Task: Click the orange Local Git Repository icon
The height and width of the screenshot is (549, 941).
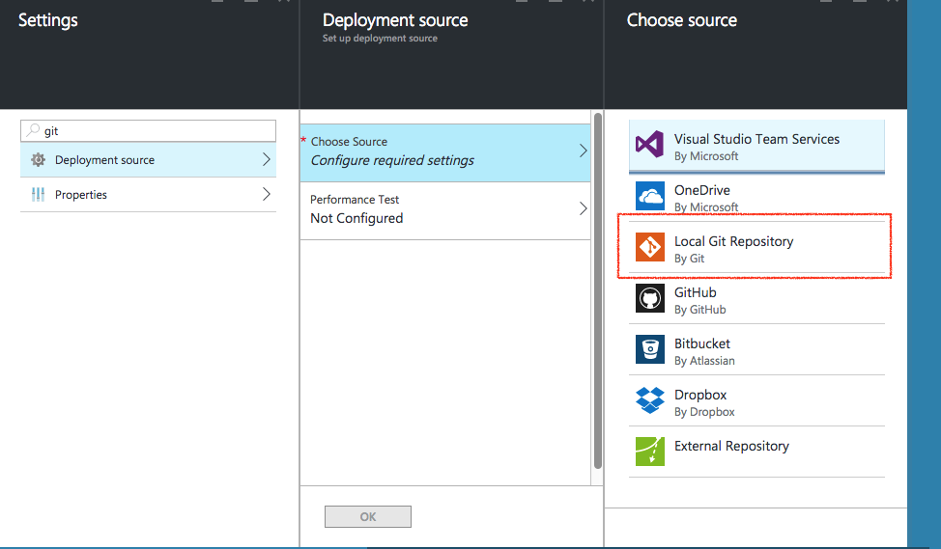Action: (x=650, y=247)
